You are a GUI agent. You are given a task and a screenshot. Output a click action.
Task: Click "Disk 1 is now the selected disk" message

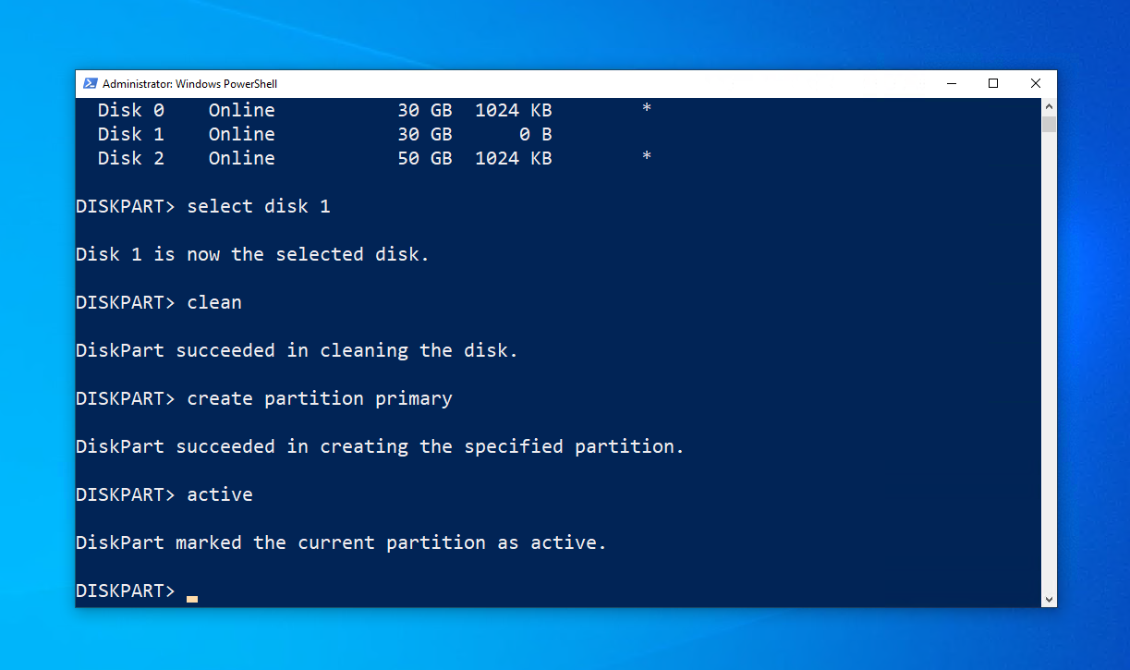pyautogui.click(x=252, y=254)
